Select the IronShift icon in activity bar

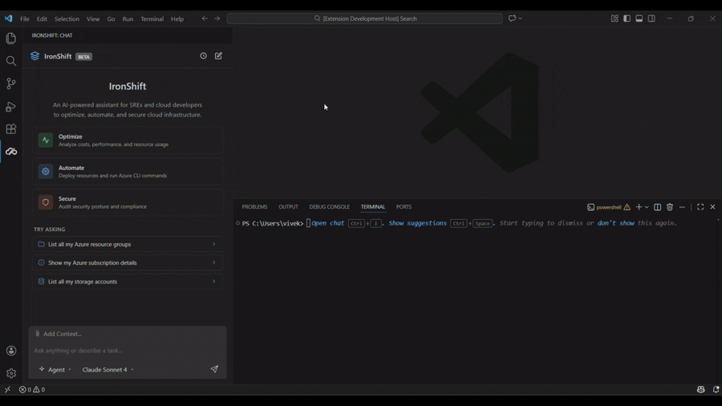coord(11,152)
